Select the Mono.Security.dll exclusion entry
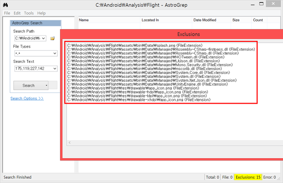This screenshot has width=283, height=183. click(x=150, y=65)
